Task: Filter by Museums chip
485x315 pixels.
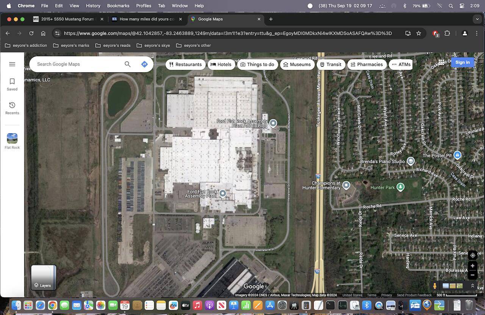Action: point(297,64)
